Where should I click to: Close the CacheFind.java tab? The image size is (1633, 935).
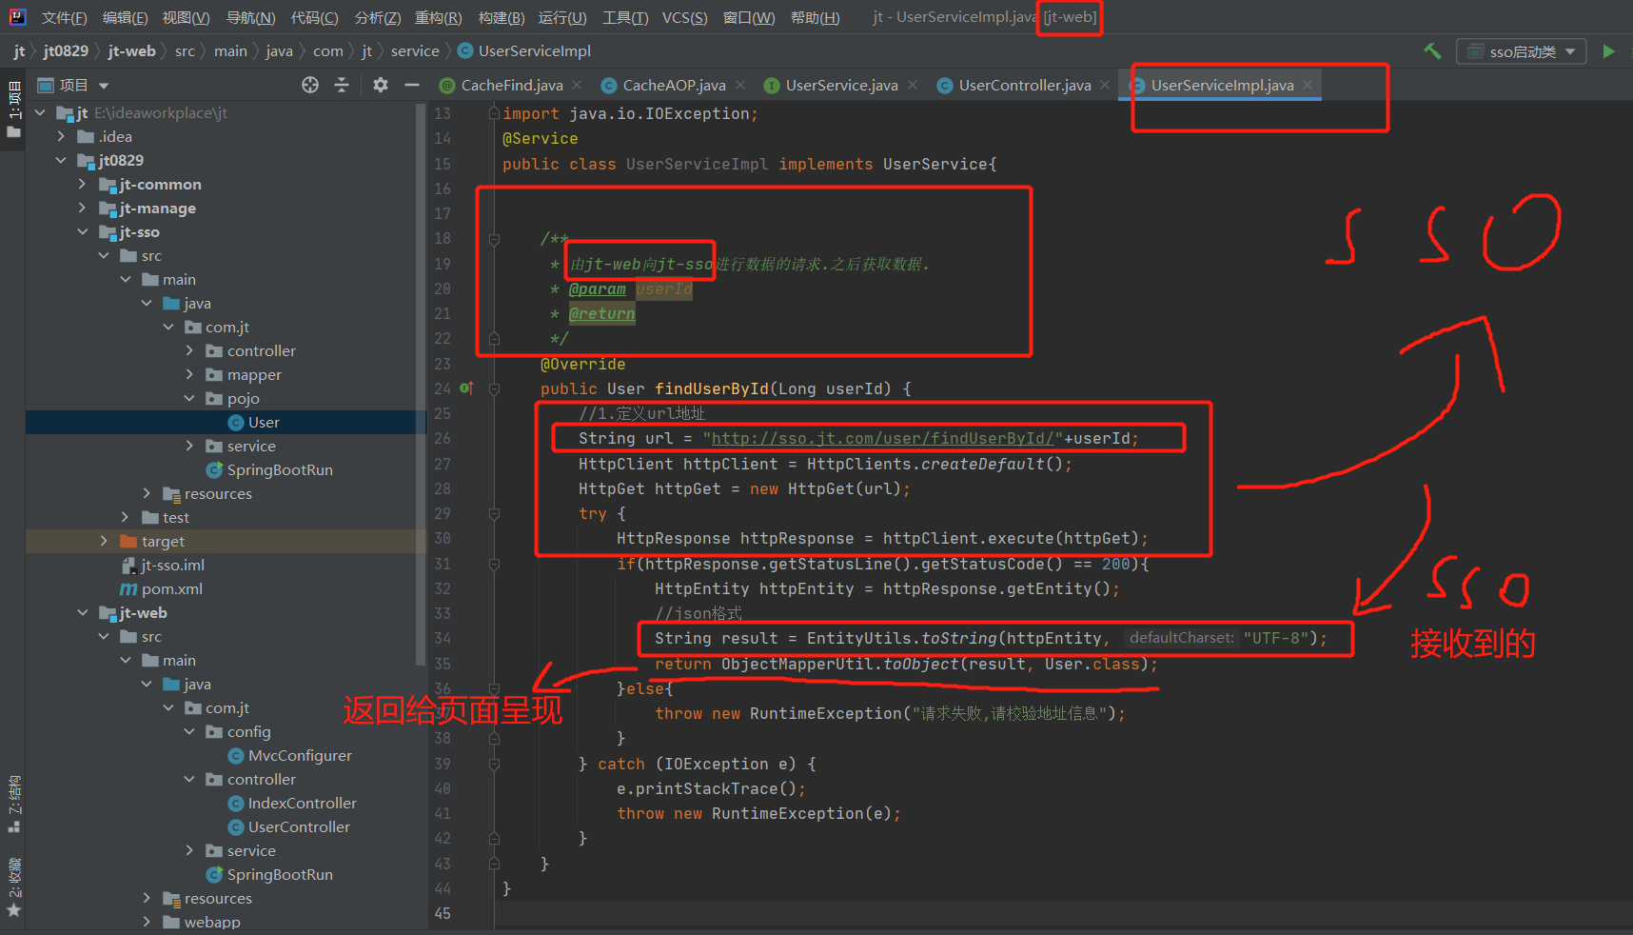(x=577, y=86)
